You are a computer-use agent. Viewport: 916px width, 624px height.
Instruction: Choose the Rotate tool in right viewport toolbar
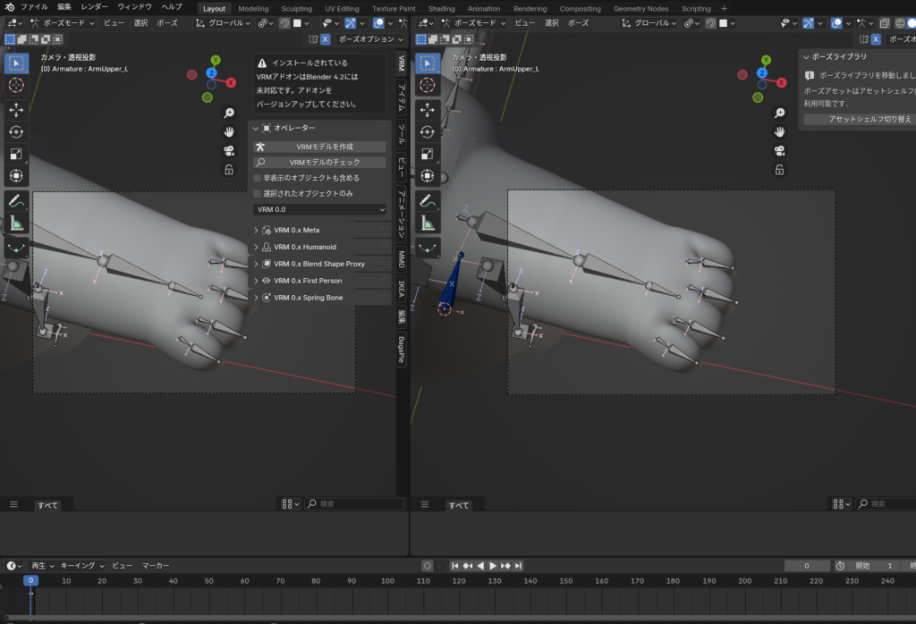point(428,131)
